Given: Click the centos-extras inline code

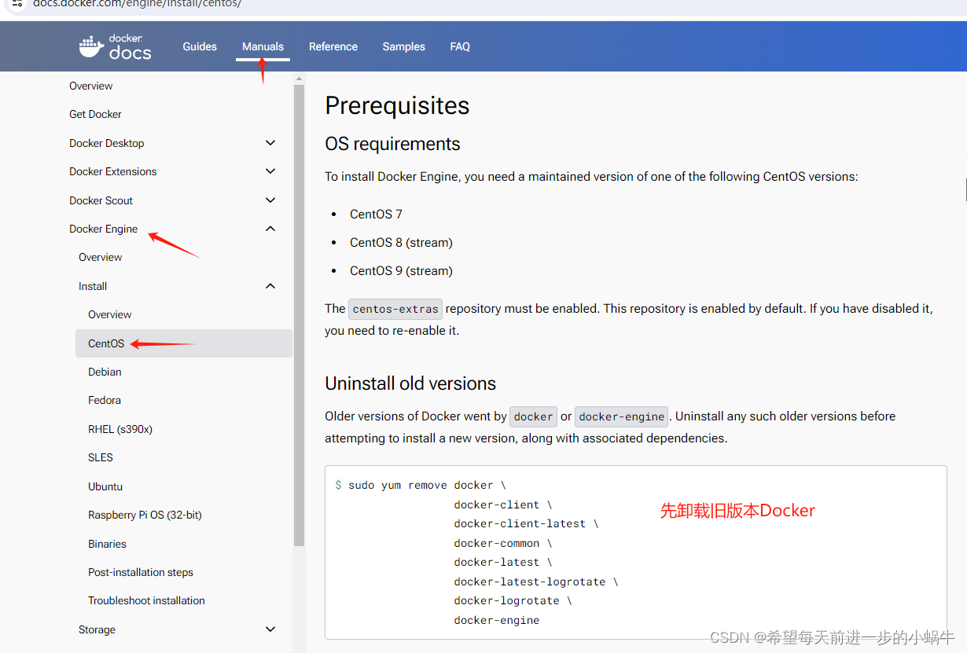Looking at the screenshot, I should click(395, 309).
